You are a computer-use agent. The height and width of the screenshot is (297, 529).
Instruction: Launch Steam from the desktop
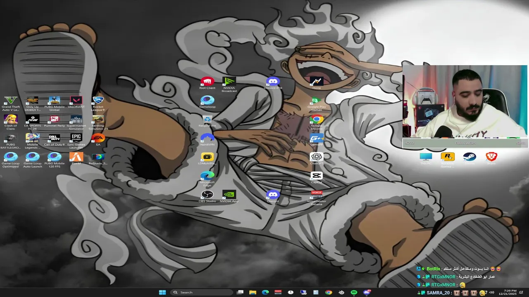(469, 159)
